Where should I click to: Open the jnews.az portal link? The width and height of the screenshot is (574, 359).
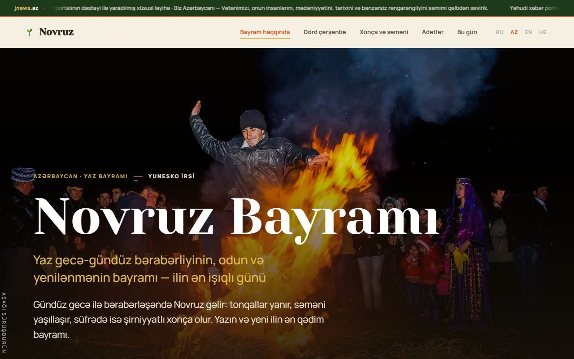coord(26,8)
